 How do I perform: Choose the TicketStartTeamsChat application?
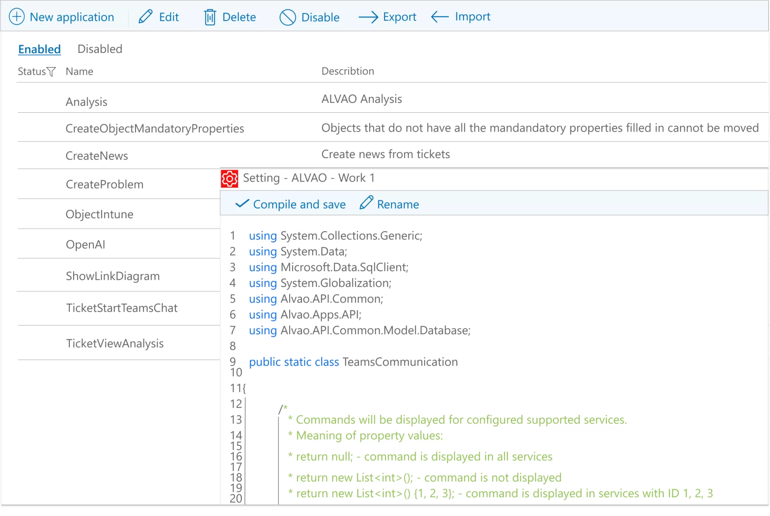click(121, 308)
